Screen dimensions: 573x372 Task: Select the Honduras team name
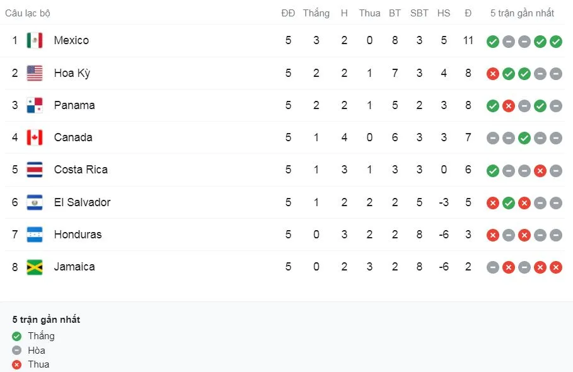tap(78, 235)
